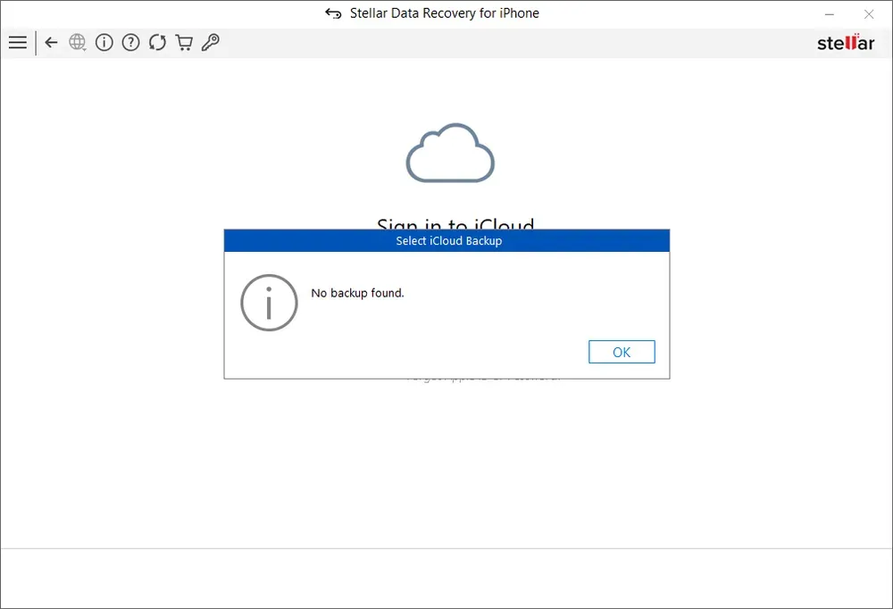The image size is (893, 609).
Task: Click the About info icon on the toolbar
Action: [x=104, y=42]
